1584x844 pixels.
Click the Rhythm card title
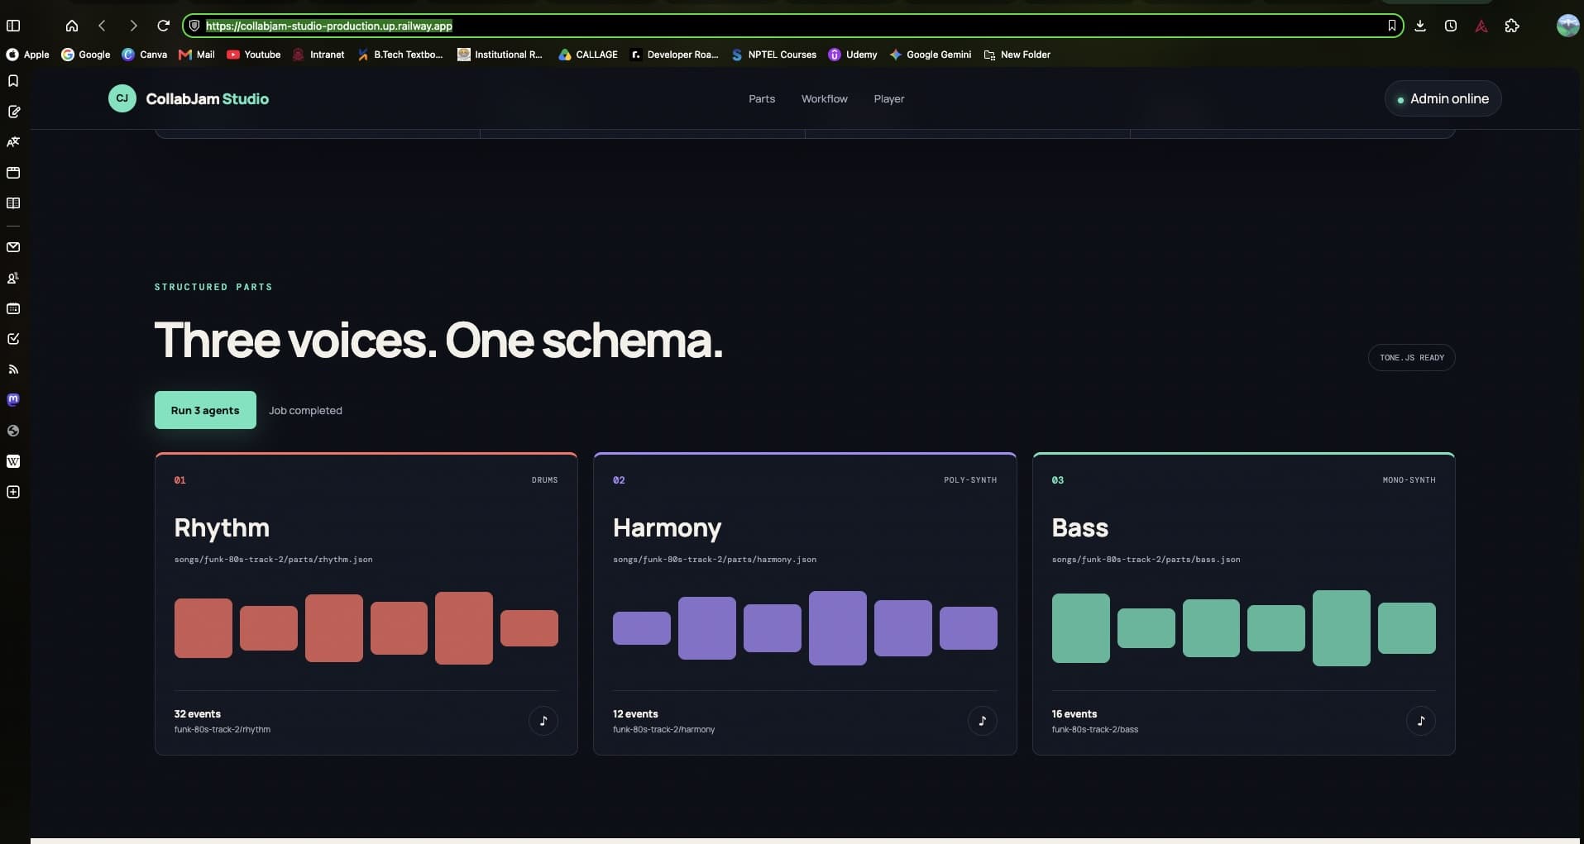coord(222,527)
